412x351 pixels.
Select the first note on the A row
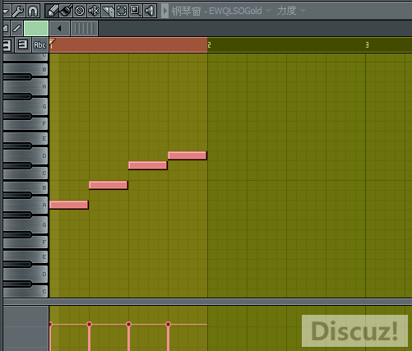(69, 205)
